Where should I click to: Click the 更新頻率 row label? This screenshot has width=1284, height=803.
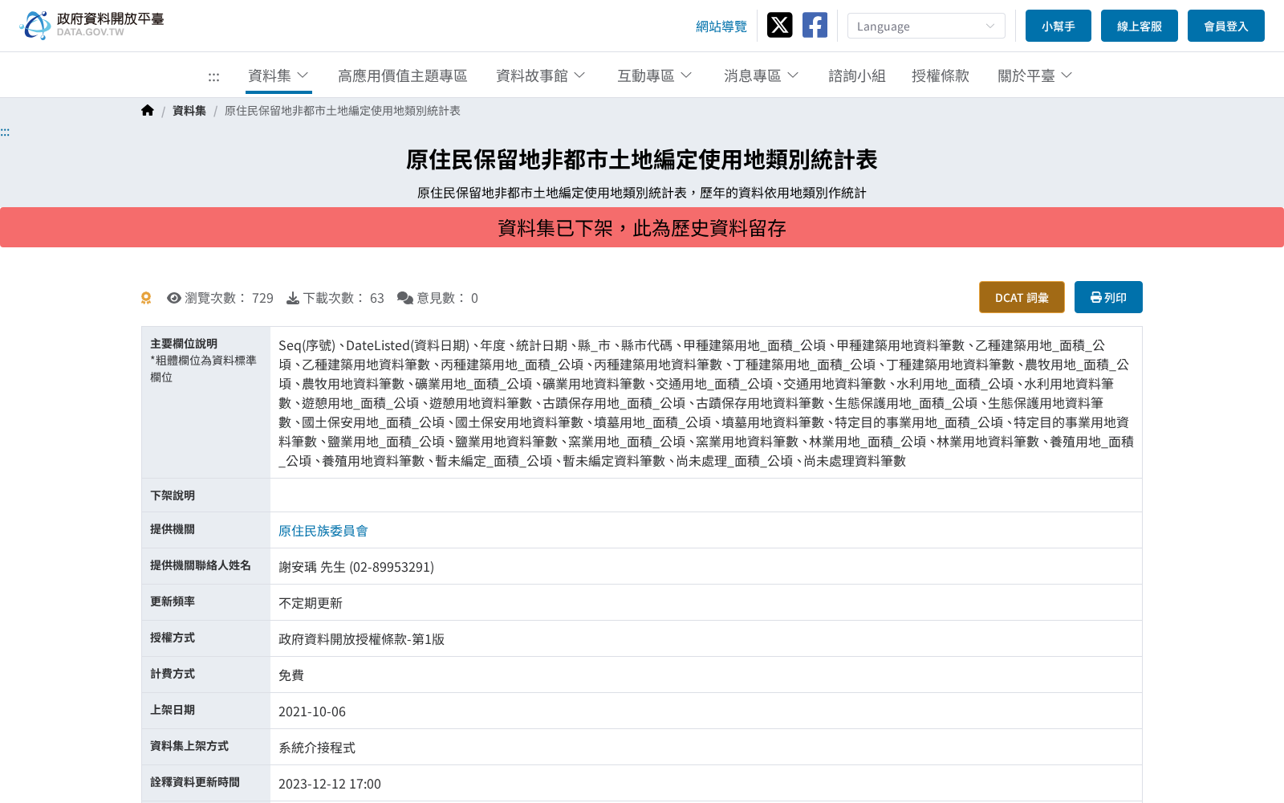173,601
